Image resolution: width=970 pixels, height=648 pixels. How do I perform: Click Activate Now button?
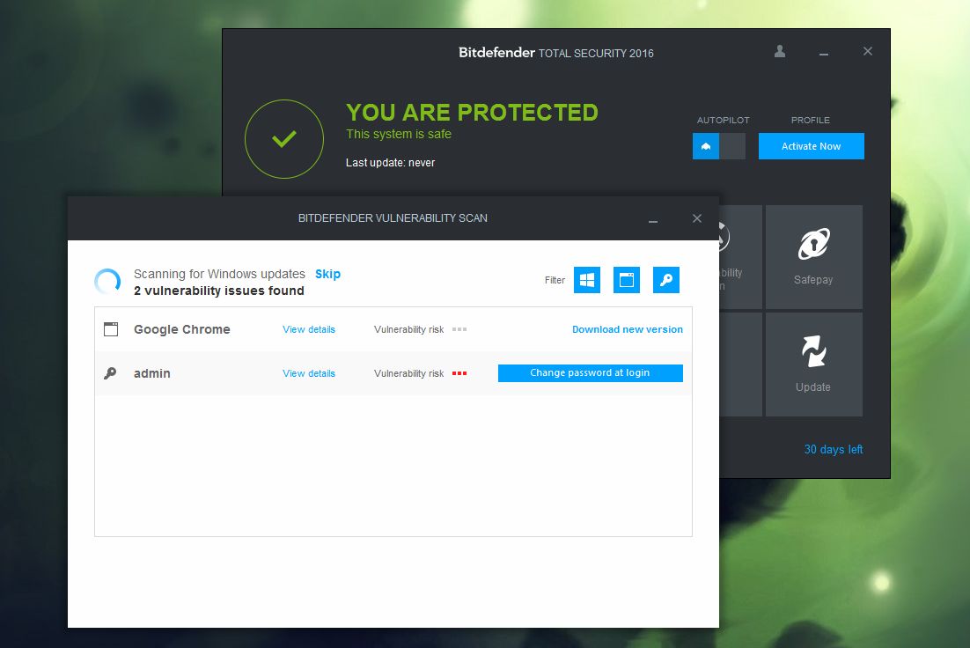pyautogui.click(x=811, y=146)
